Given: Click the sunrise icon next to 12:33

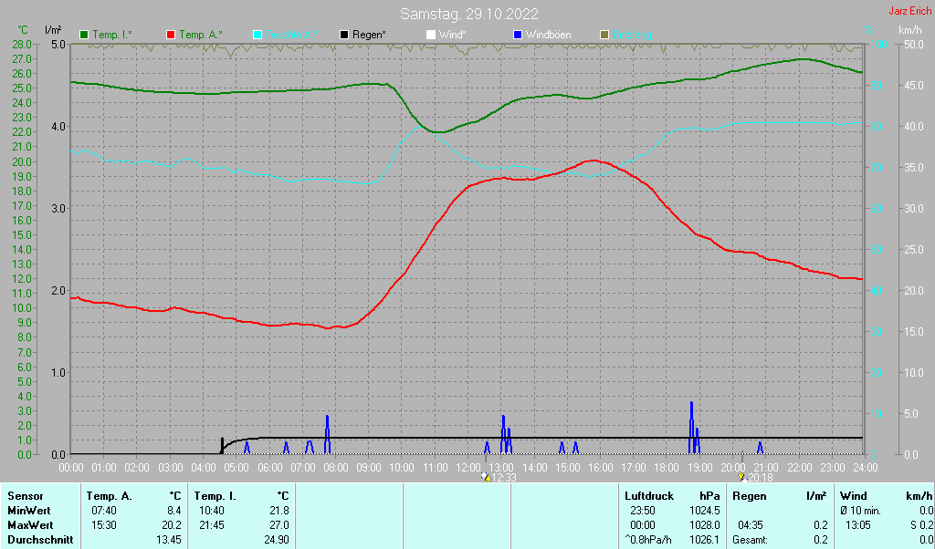Looking at the screenshot, I should pos(486,477).
